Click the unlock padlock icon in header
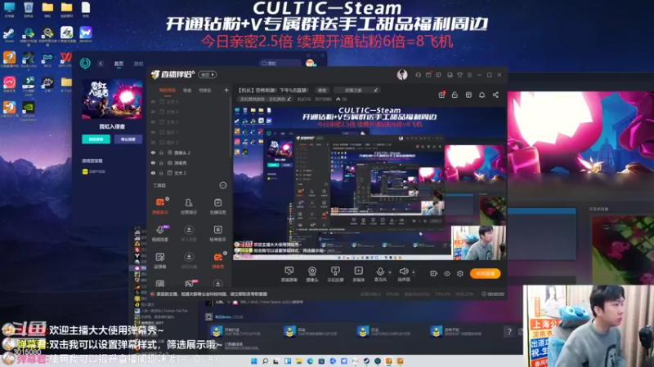Screen dimensions: 654x367 pos(455,95)
